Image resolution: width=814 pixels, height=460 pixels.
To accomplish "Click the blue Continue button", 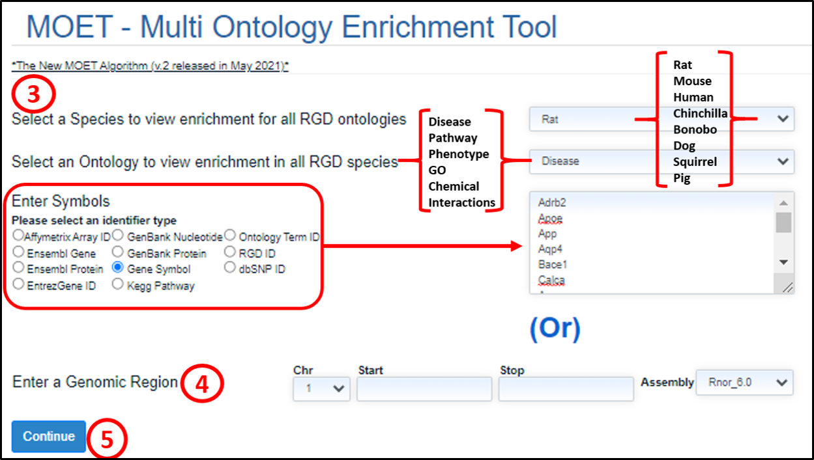I will click(x=49, y=437).
